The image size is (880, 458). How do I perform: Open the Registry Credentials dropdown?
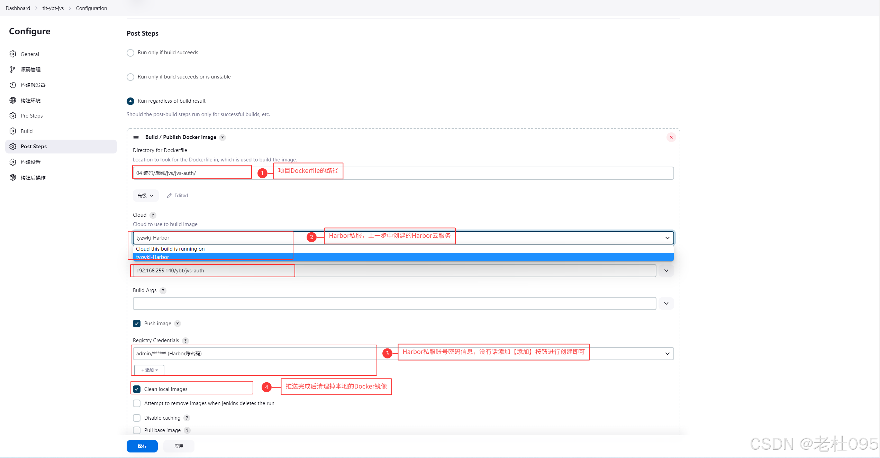(x=667, y=354)
